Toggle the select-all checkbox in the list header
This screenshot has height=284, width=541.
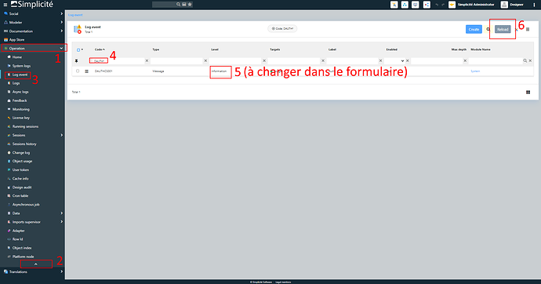(x=78, y=49)
